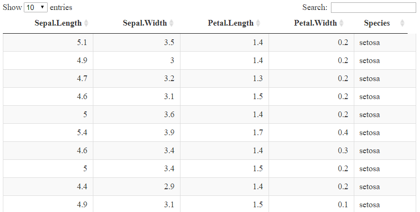Click sort arrows icon beside Sepal.Width

click(171, 23)
